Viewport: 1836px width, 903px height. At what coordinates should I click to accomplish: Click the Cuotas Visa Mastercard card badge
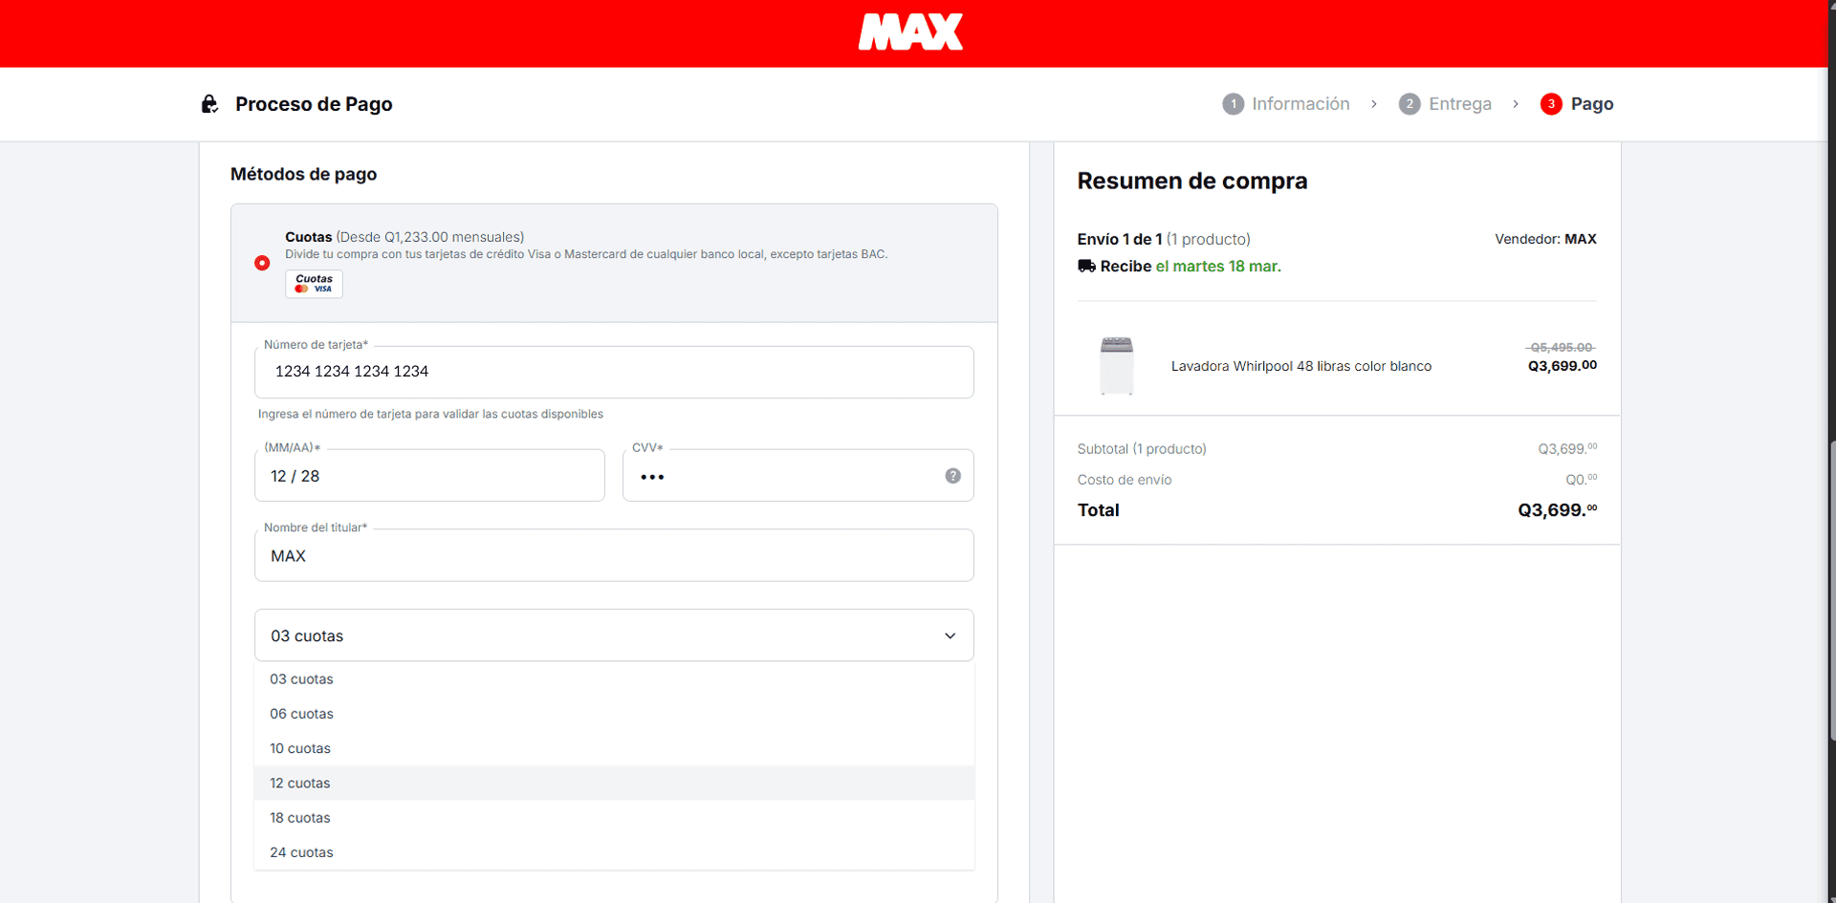(314, 284)
